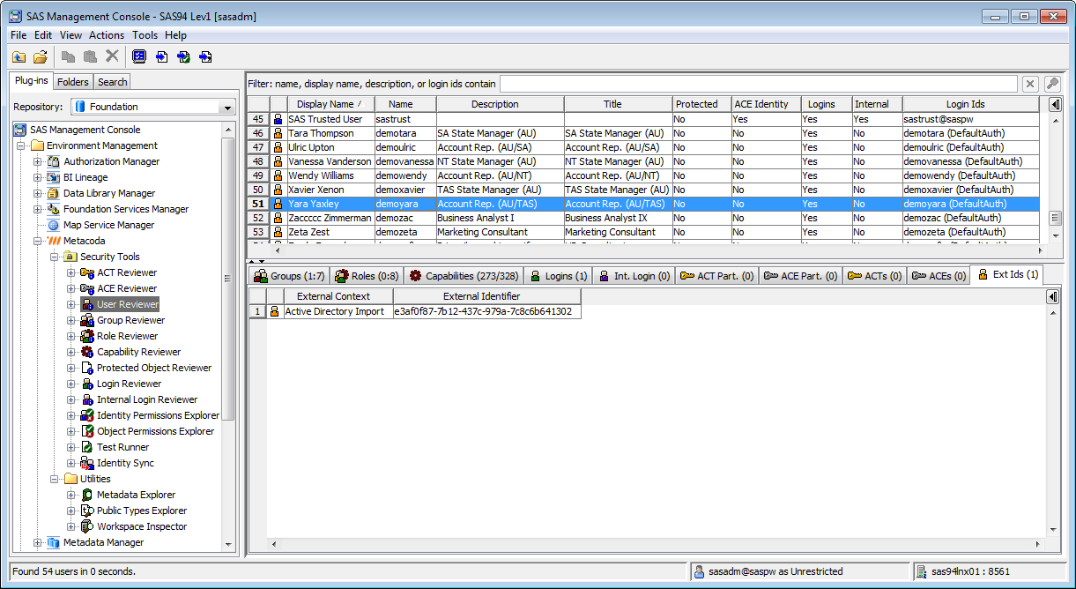Click the Workspace Inspector icon
Viewport: 1076px width, 589px height.
87,526
